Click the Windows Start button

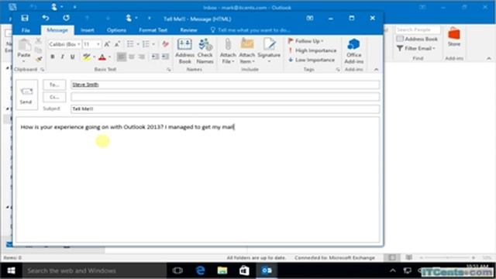coord(11,270)
